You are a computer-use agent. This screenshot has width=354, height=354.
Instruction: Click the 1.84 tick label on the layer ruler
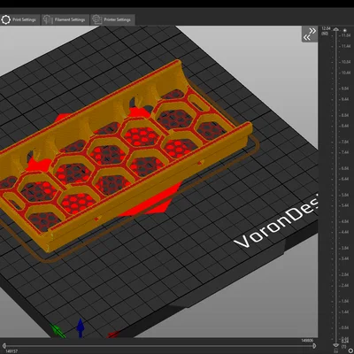click(345, 301)
